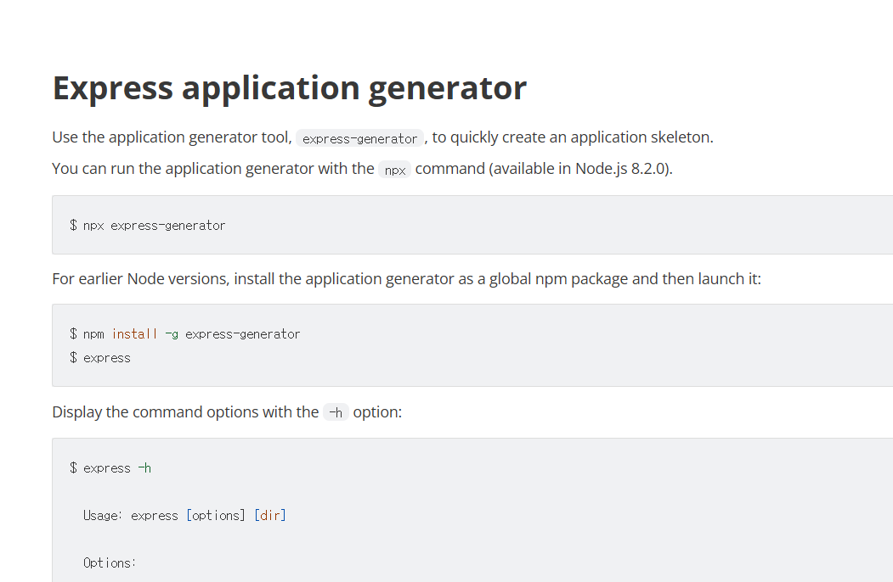
Task: Click the sentence 'Display the command options with'
Action: pyautogui.click(x=227, y=411)
